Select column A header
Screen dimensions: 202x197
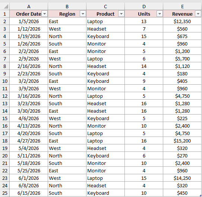pyautogui.click(x=29, y=6)
